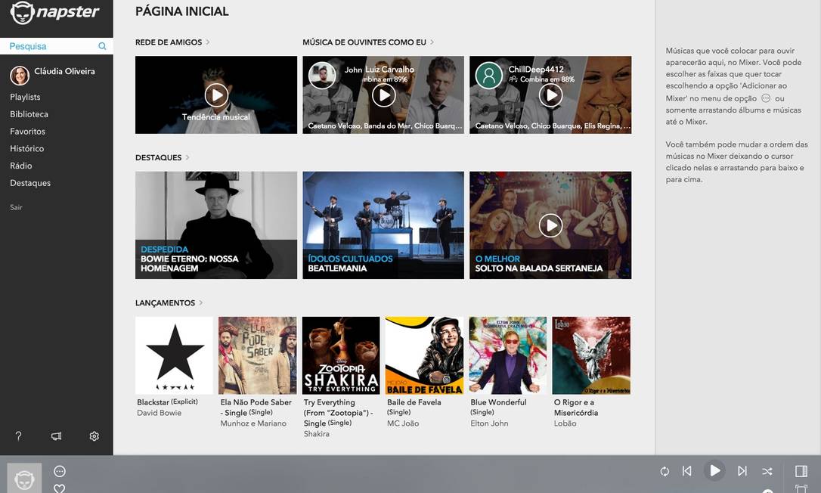Toggle the Mixer side panel
The image size is (821, 493).
(x=801, y=471)
